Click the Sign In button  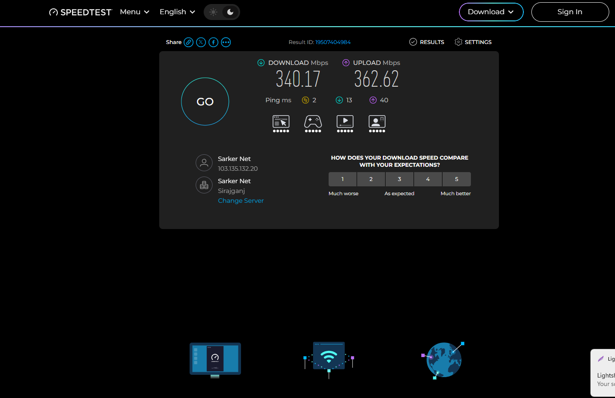(x=570, y=12)
